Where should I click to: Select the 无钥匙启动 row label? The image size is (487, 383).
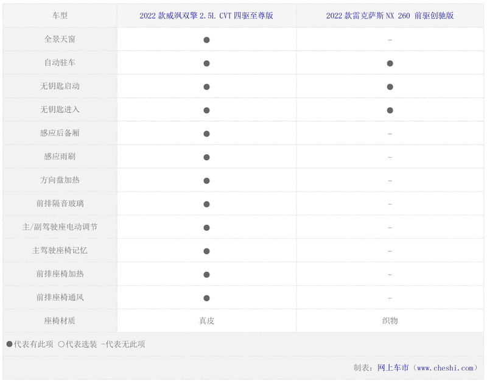[60, 86]
